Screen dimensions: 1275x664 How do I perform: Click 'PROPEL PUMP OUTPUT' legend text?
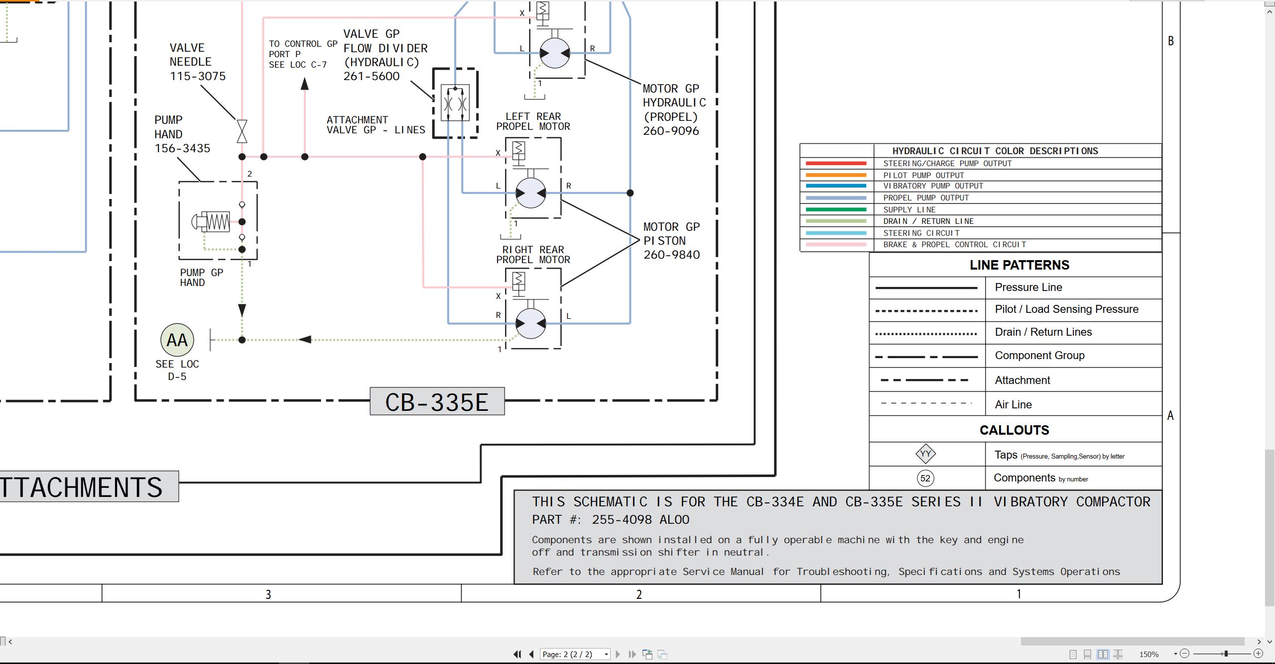926,198
